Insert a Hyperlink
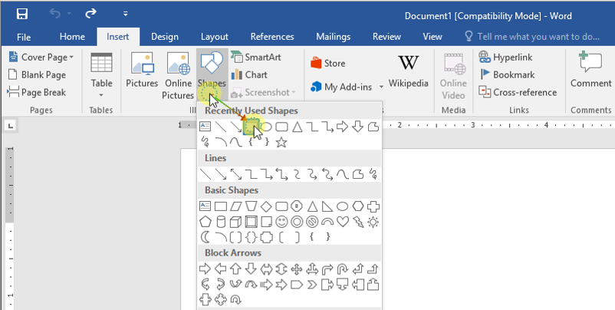This screenshot has height=310, width=615. pos(505,58)
